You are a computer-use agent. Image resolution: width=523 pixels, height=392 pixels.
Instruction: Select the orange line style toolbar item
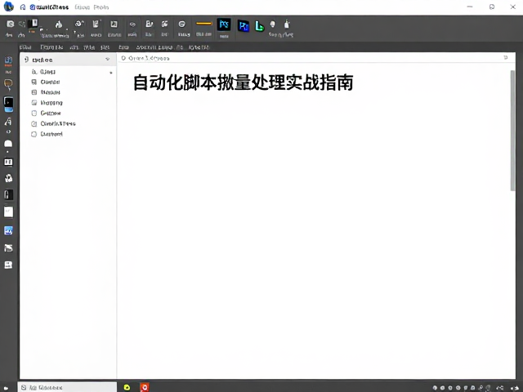click(203, 24)
